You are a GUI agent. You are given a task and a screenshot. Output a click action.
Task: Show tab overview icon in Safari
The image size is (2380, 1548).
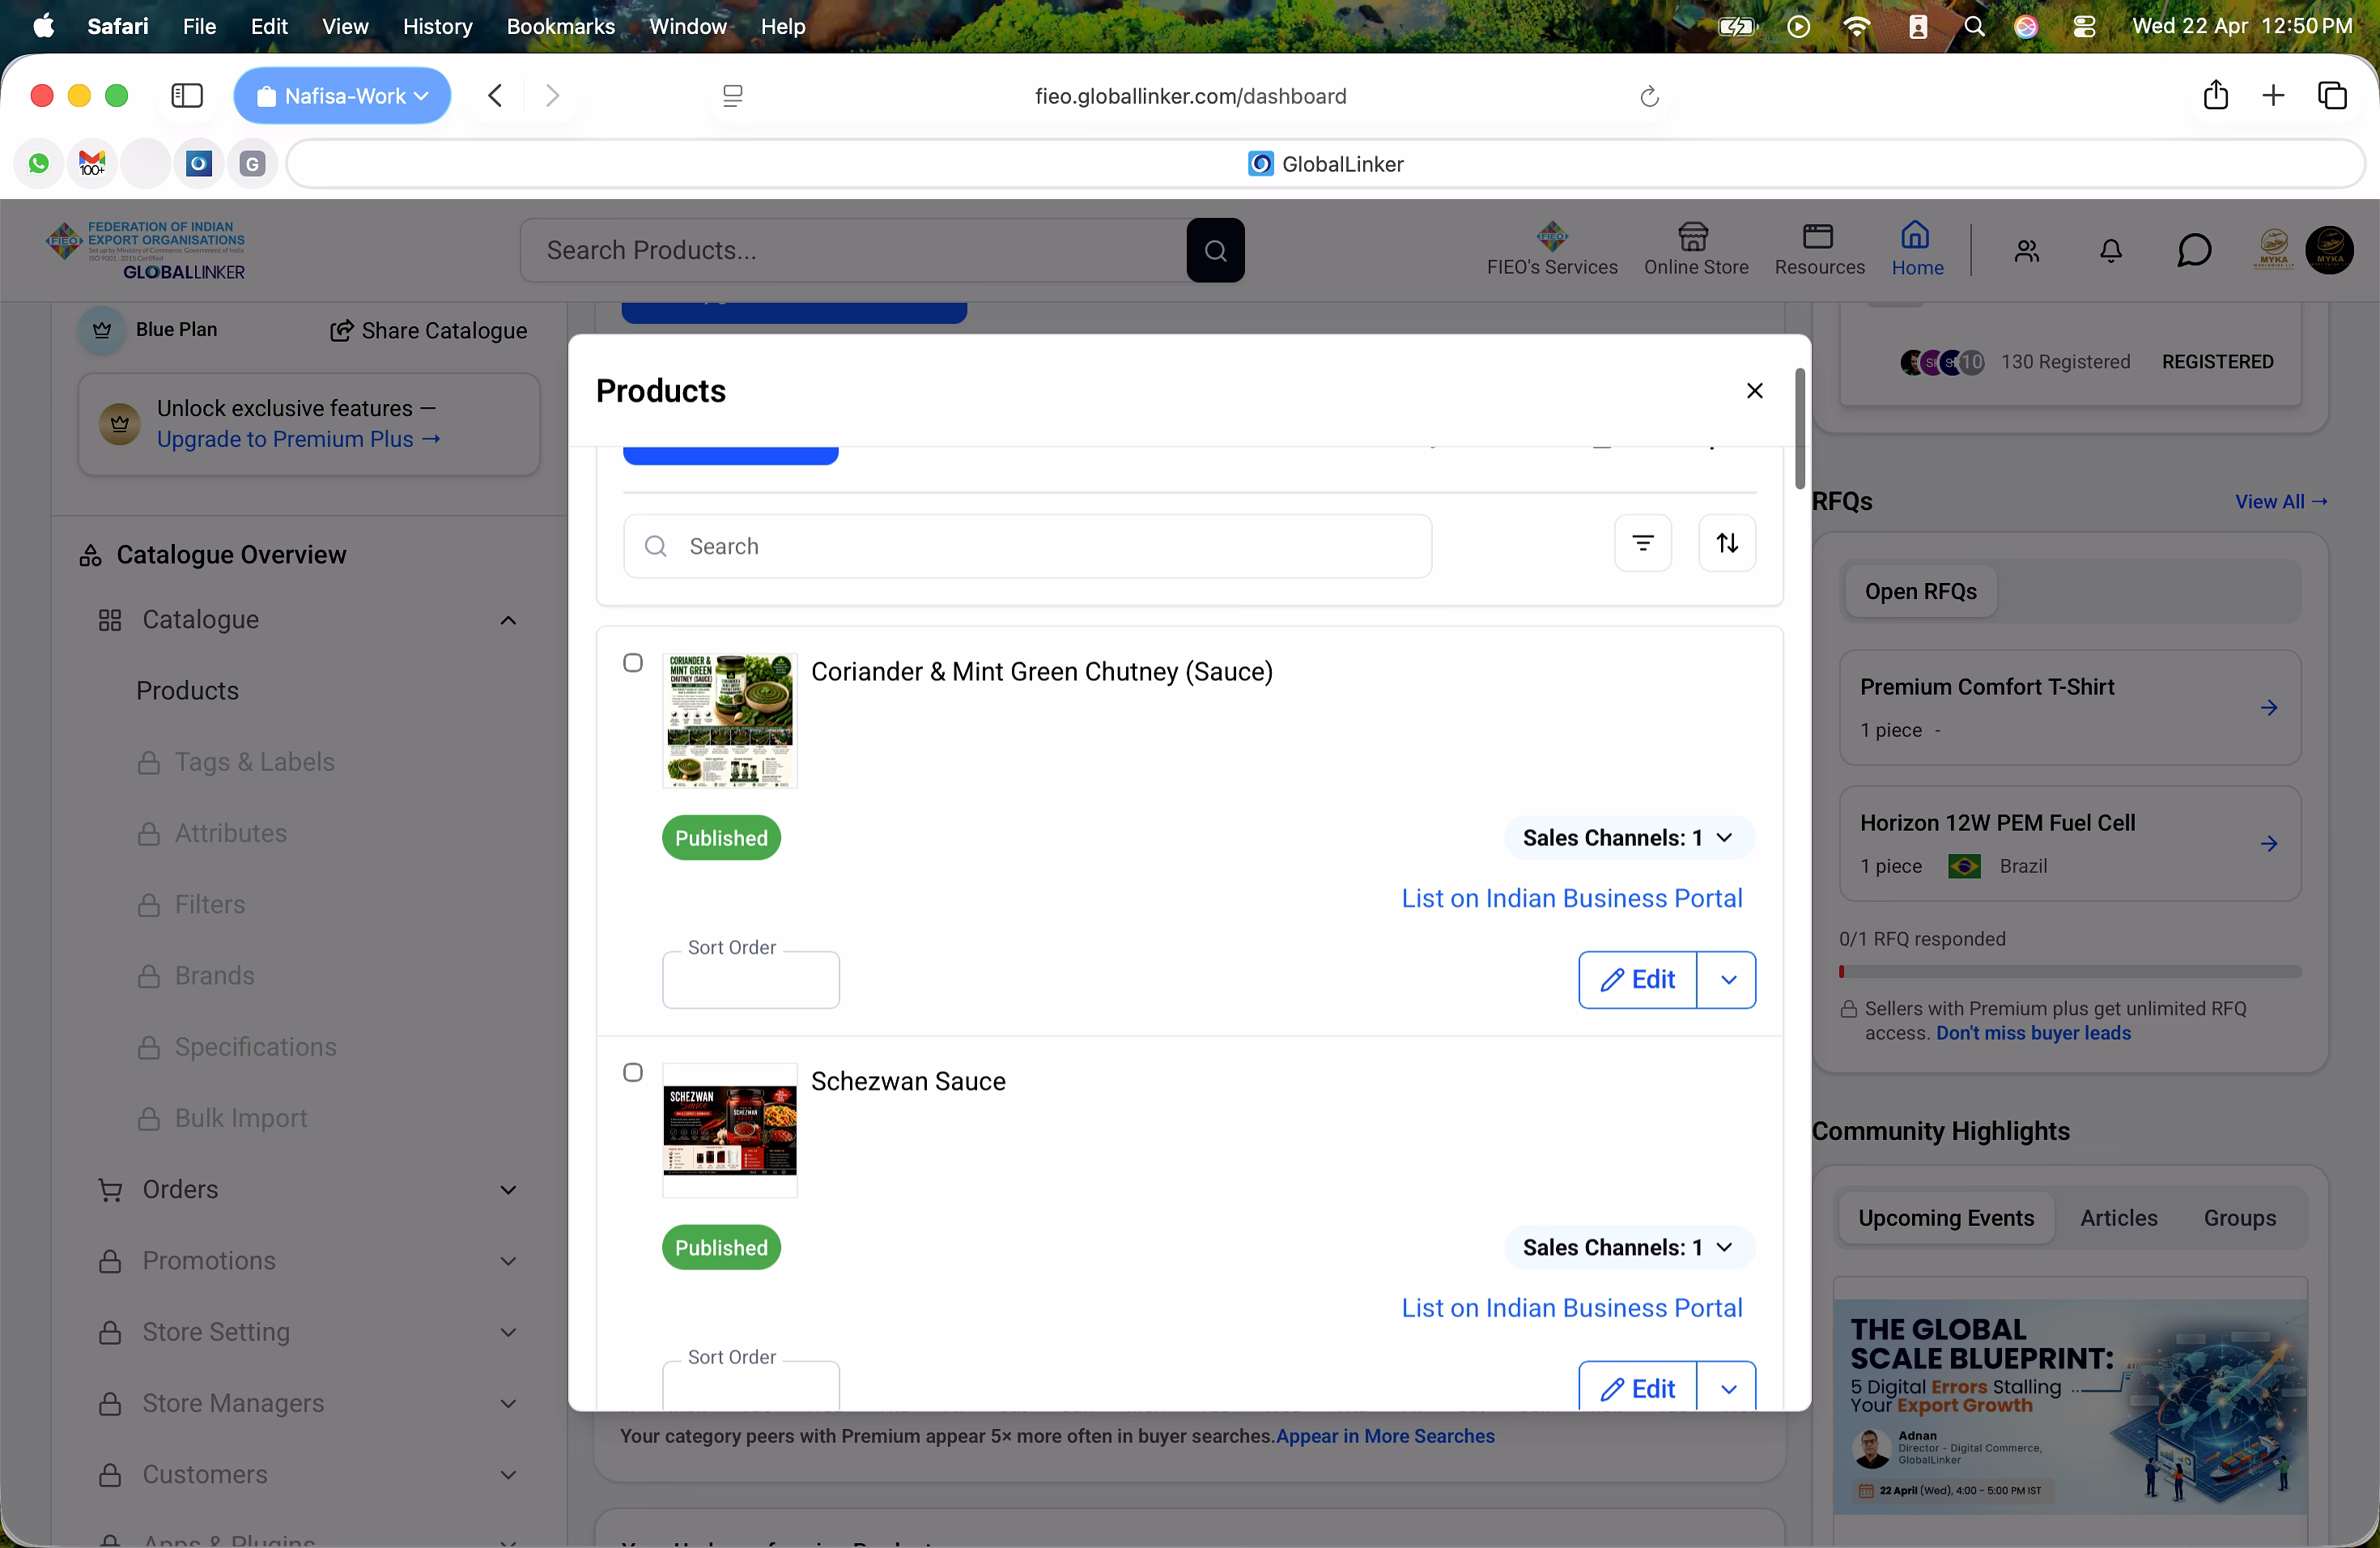click(2332, 95)
